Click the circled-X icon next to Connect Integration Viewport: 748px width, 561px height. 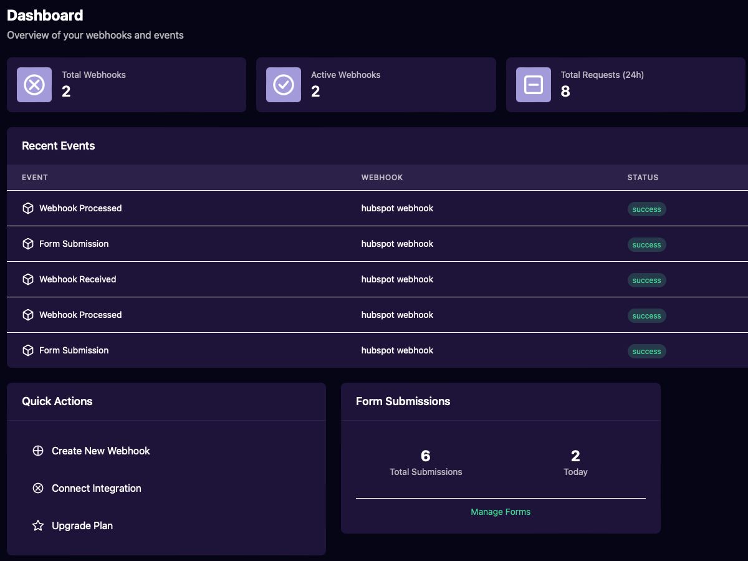coord(38,488)
